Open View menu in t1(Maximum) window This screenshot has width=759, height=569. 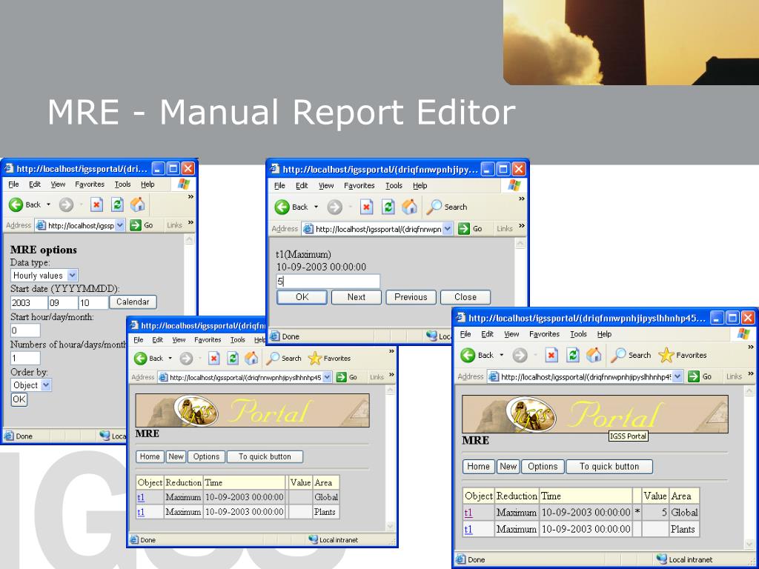pos(326,186)
